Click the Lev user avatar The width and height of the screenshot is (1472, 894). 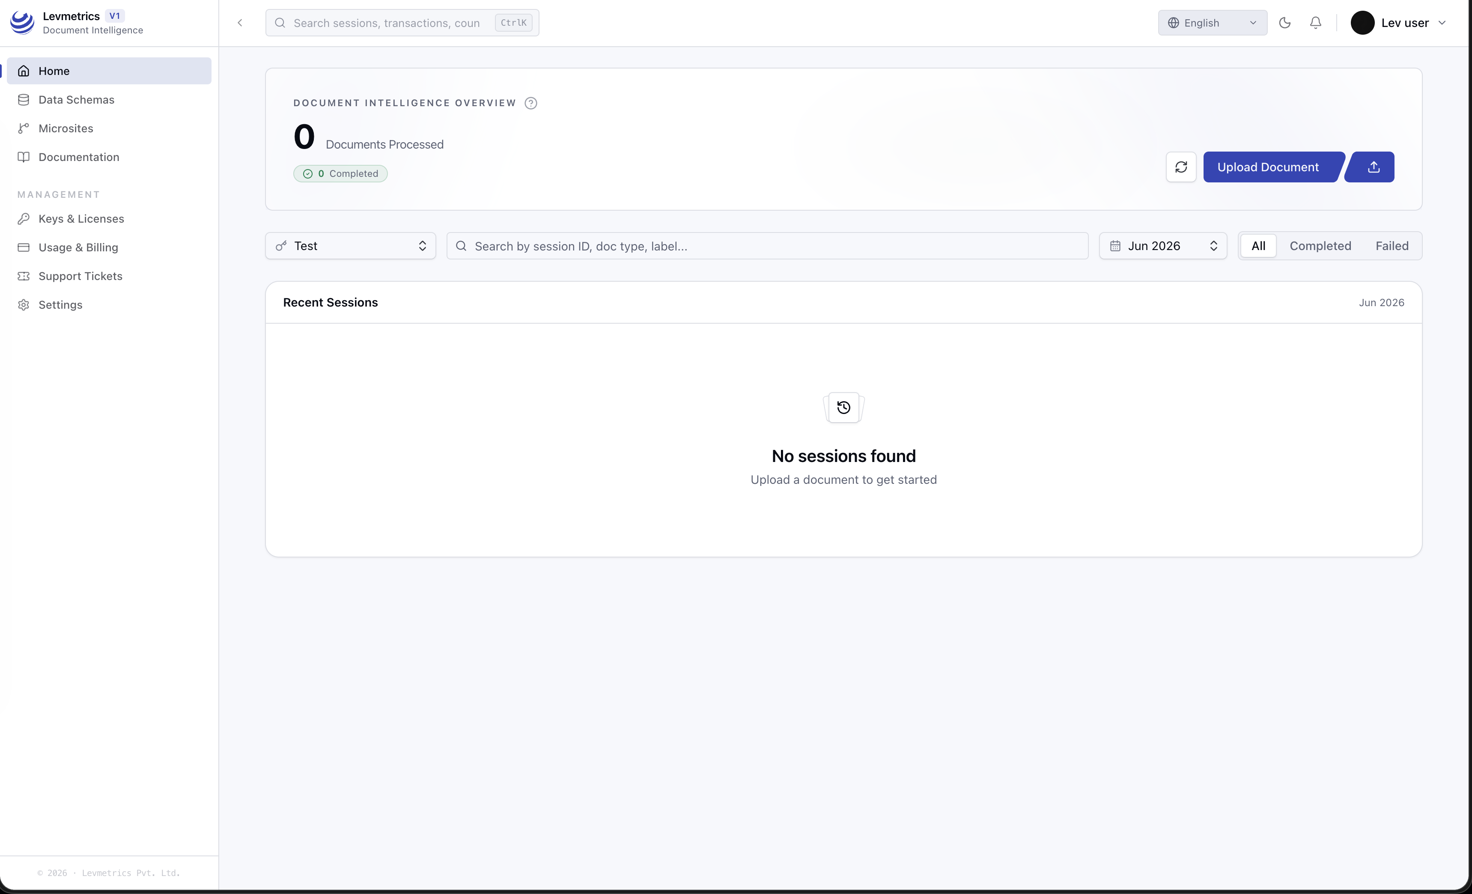click(x=1362, y=23)
